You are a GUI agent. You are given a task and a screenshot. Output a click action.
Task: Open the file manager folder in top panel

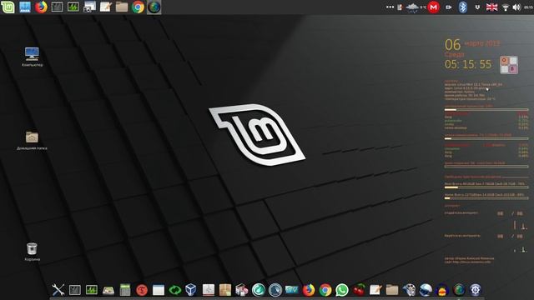[x=122, y=7]
